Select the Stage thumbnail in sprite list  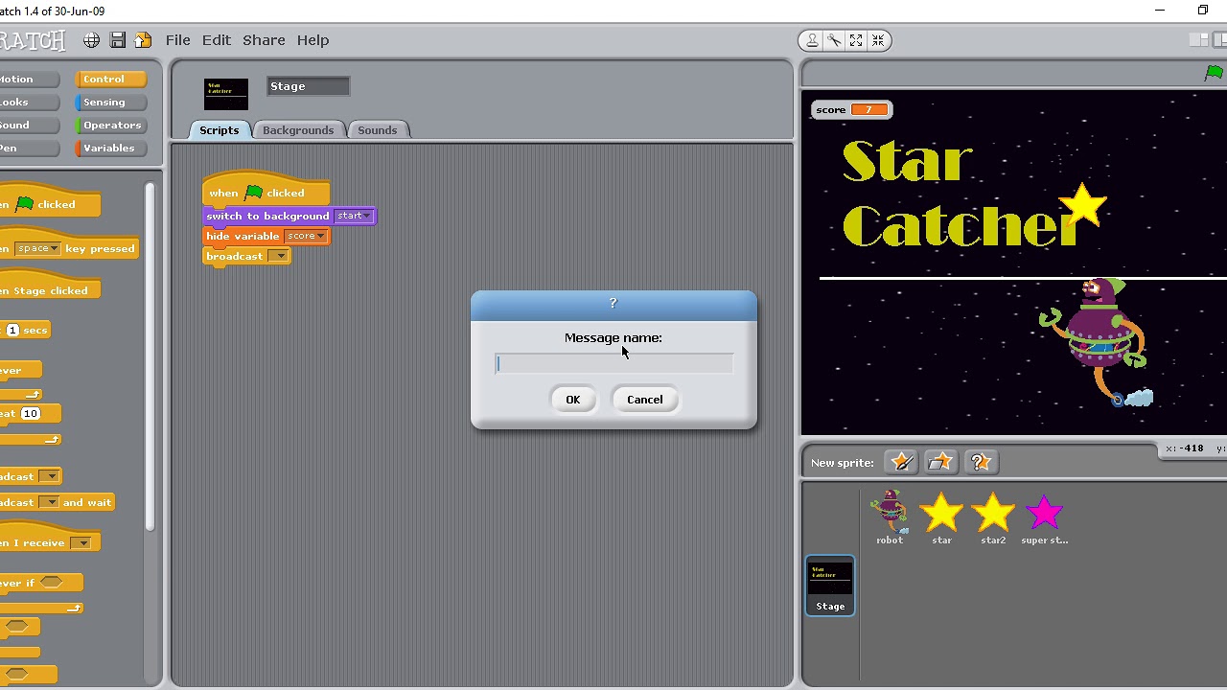830,586
